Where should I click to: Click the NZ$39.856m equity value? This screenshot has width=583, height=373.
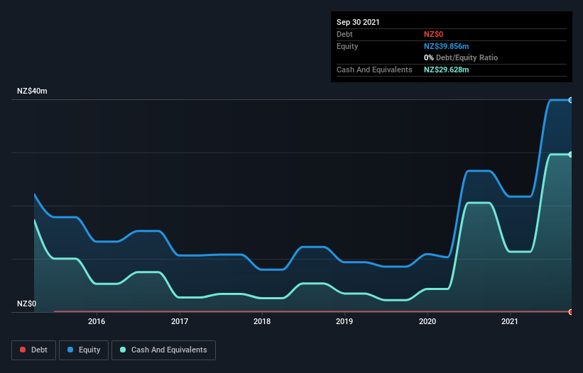pyautogui.click(x=446, y=46)
